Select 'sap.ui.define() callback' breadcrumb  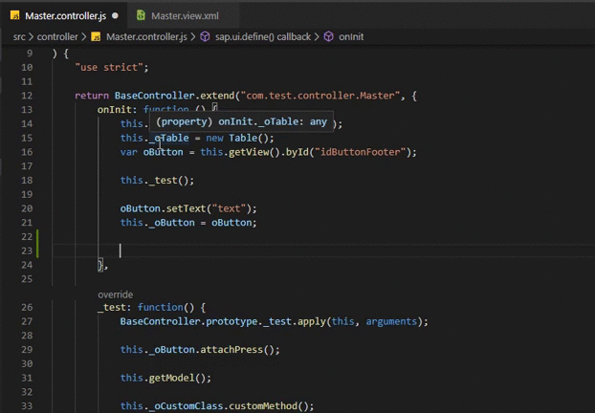point(263,36)
